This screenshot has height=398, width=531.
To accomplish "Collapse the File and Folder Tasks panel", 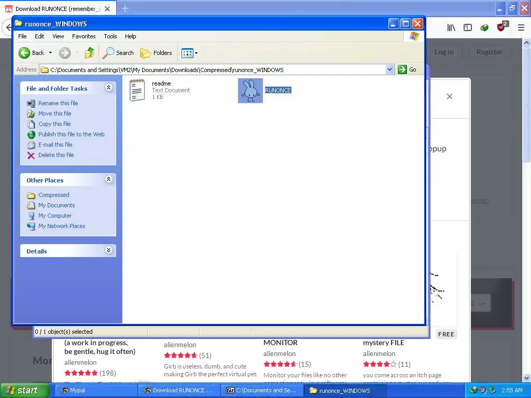I will [108, 88].
